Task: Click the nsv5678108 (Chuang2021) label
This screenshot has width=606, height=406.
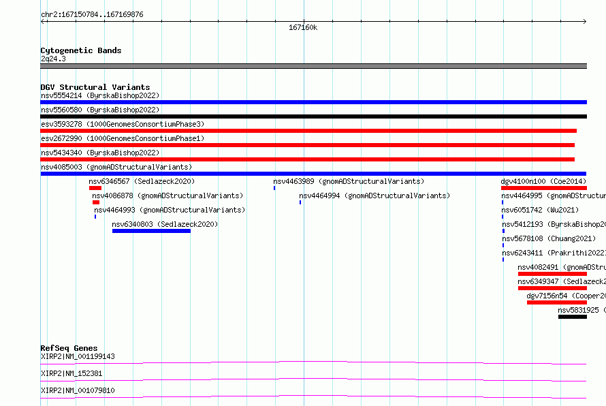Action: click(549, 238)
